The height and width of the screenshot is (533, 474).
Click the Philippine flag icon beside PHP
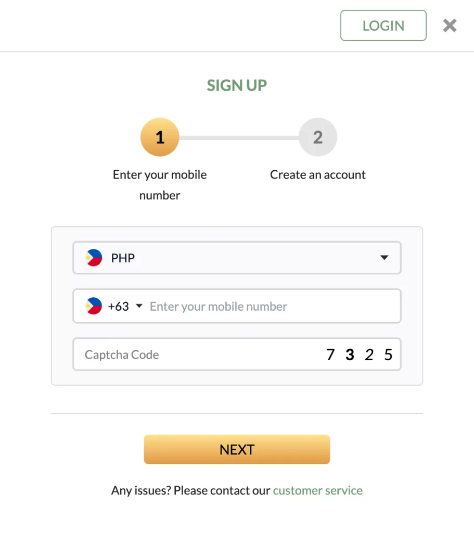94,257
